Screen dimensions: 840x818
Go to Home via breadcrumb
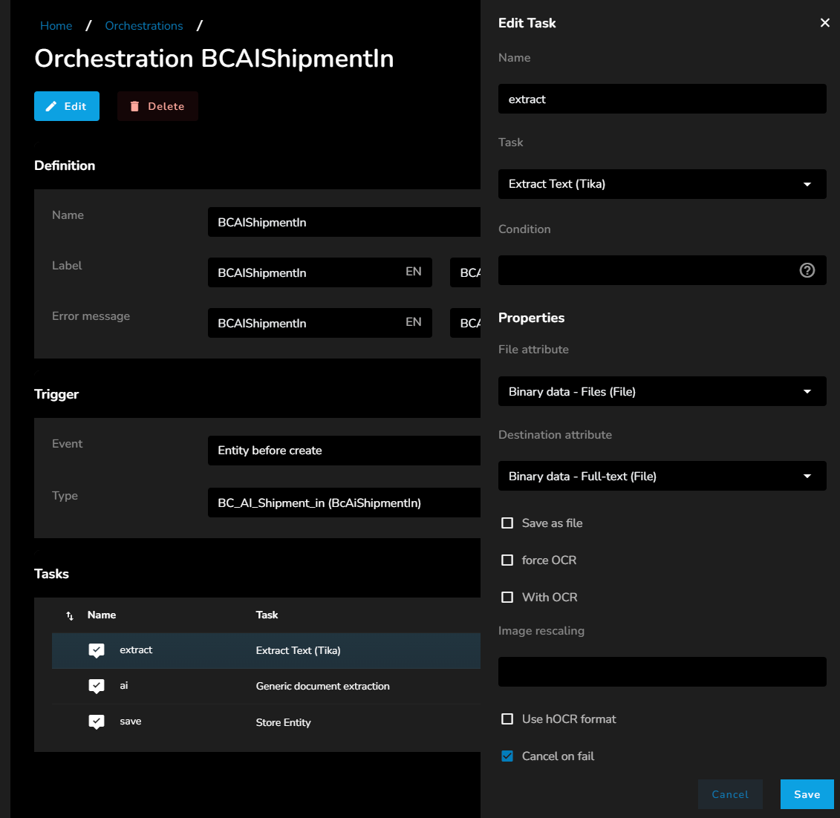coord(56,26)
